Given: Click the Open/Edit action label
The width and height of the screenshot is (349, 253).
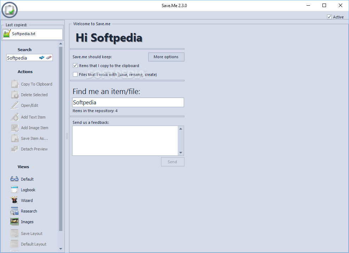Looking at the screenshot, I should [29, 105].
